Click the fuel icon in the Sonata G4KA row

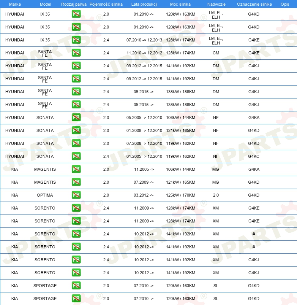point(76,117)
